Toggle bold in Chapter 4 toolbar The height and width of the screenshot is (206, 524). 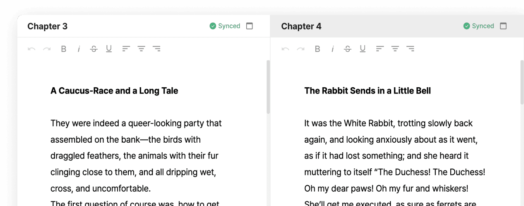(x=317, y=49)
